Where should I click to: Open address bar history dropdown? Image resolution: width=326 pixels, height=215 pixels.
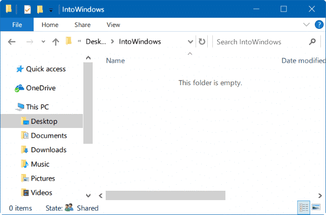click(190, 42)
